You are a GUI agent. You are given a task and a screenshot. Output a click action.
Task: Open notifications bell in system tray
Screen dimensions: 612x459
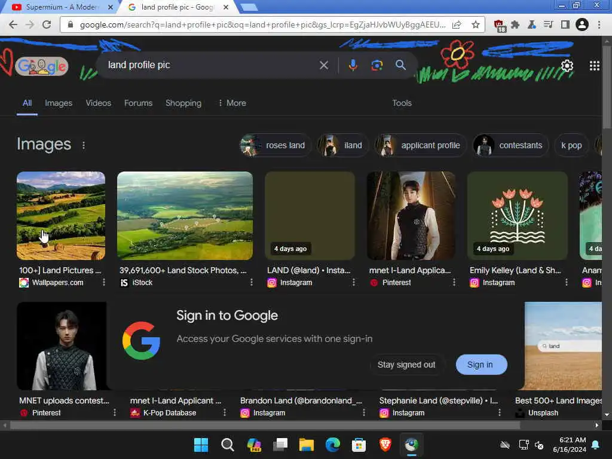[x=596, y=445]
